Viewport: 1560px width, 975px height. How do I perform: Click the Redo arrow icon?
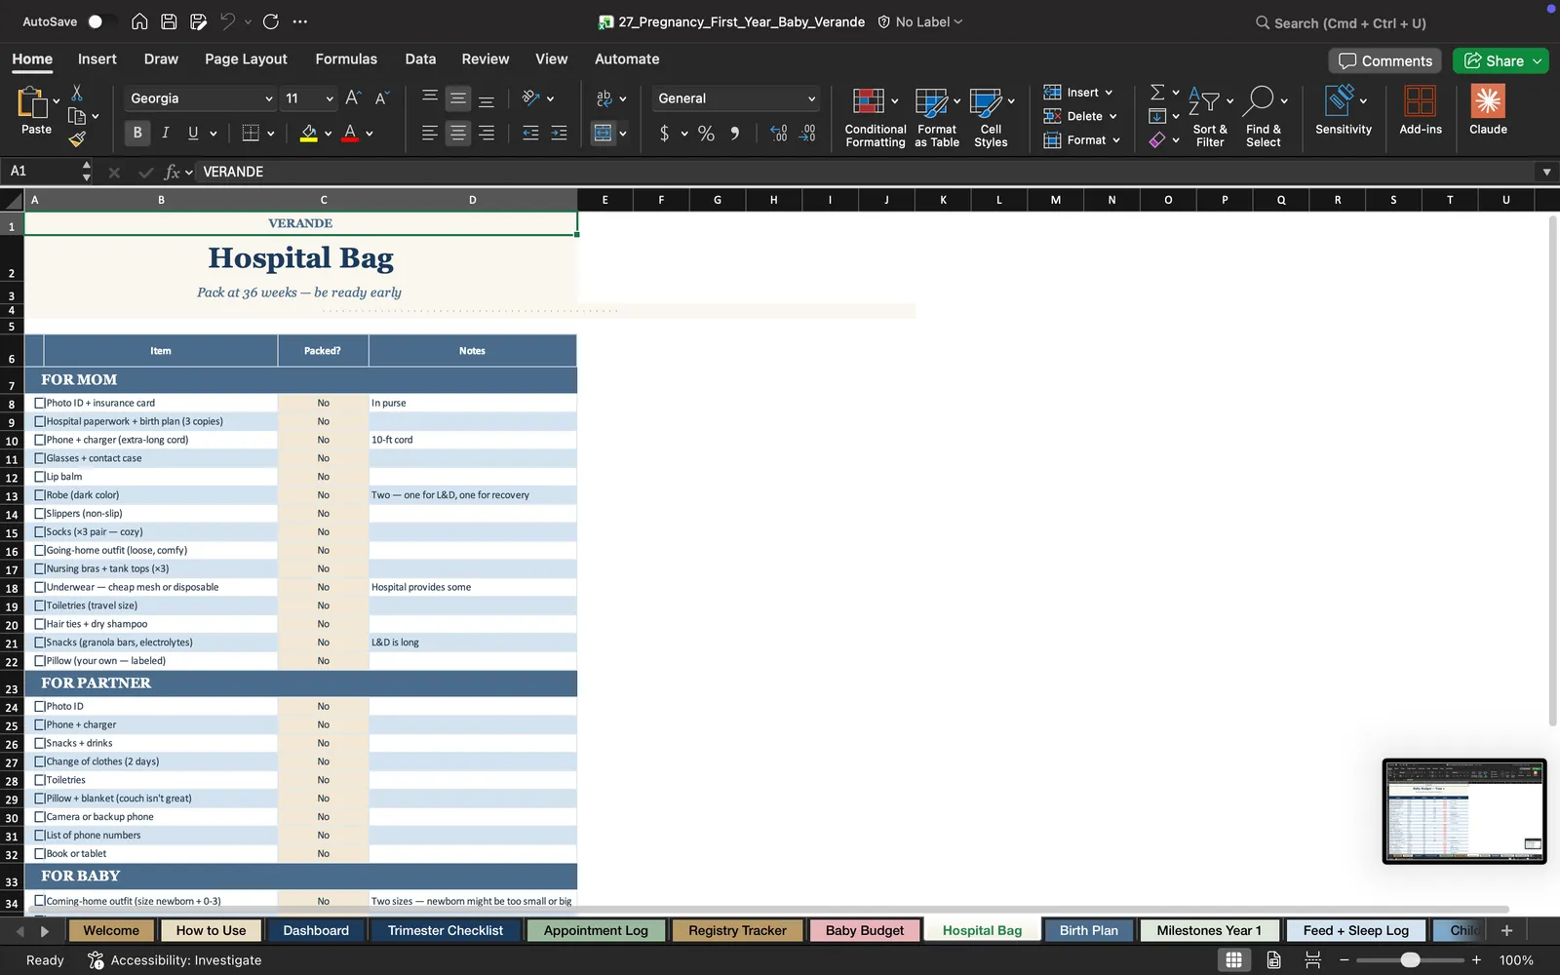[x=271, y=21]
